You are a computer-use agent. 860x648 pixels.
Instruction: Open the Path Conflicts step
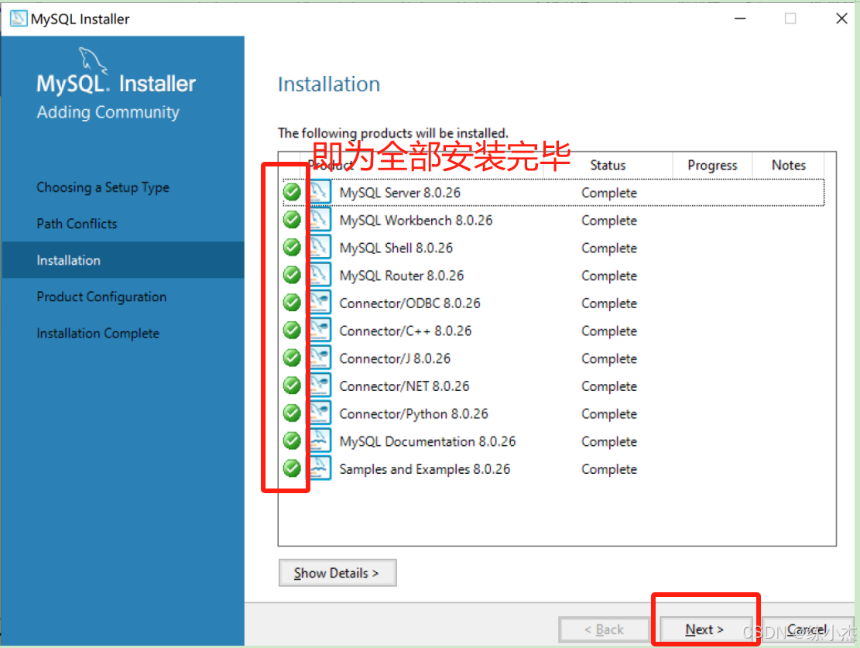(77, 224)
